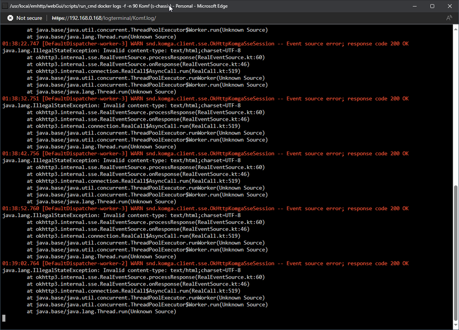Viewport: 459px width, 330px height.
Task: Click the scrollbar track above the thumb
Action: pyautogui.click(x=456, y=108)
